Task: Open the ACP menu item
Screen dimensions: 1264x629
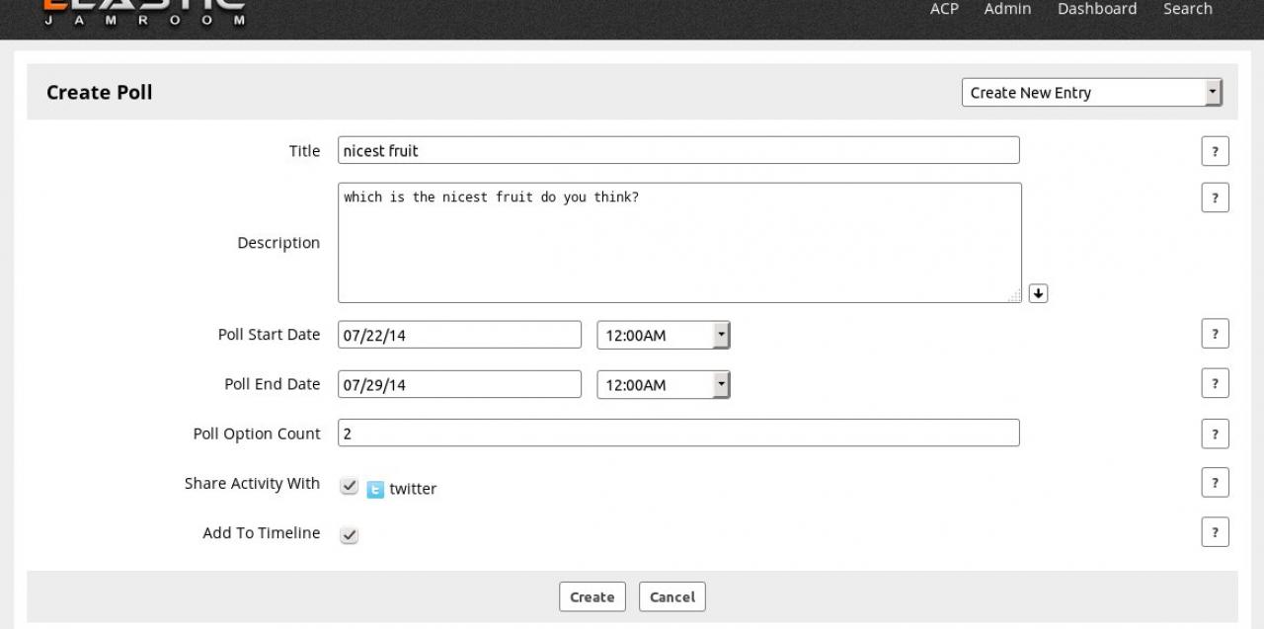Action: pos(944,9)
